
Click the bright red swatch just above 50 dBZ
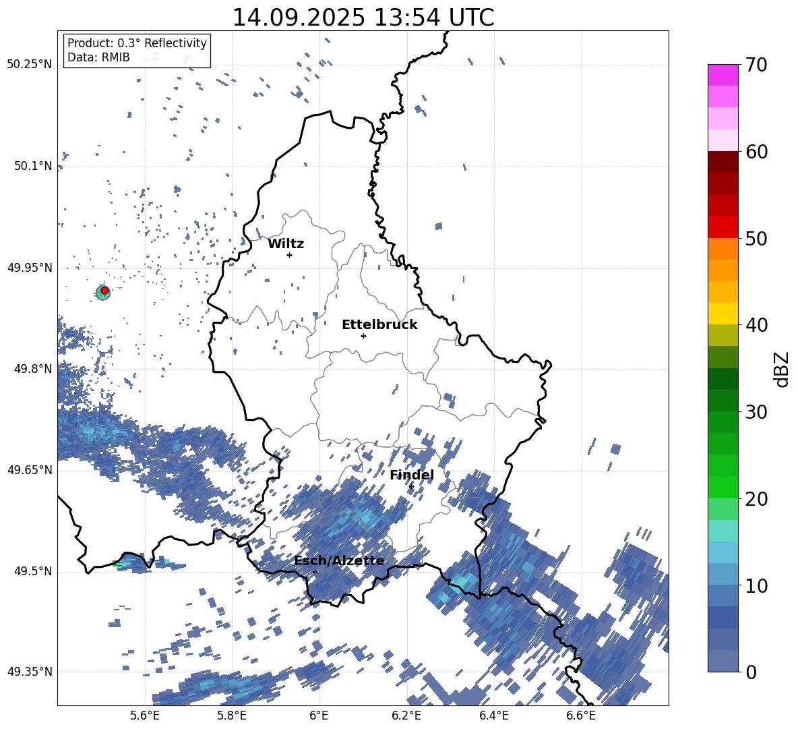tap(723, 227)
